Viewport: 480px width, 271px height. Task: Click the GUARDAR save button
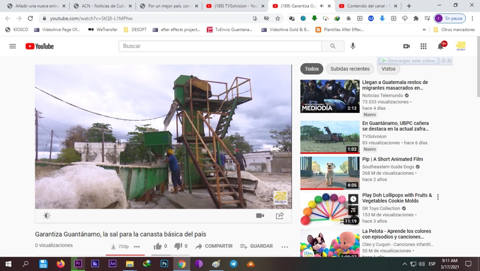[x=256, y=246]
